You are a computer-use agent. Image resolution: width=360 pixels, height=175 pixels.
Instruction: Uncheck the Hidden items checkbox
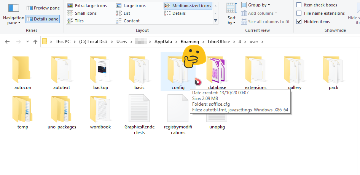pyautogui.click(x=299, y=22)
